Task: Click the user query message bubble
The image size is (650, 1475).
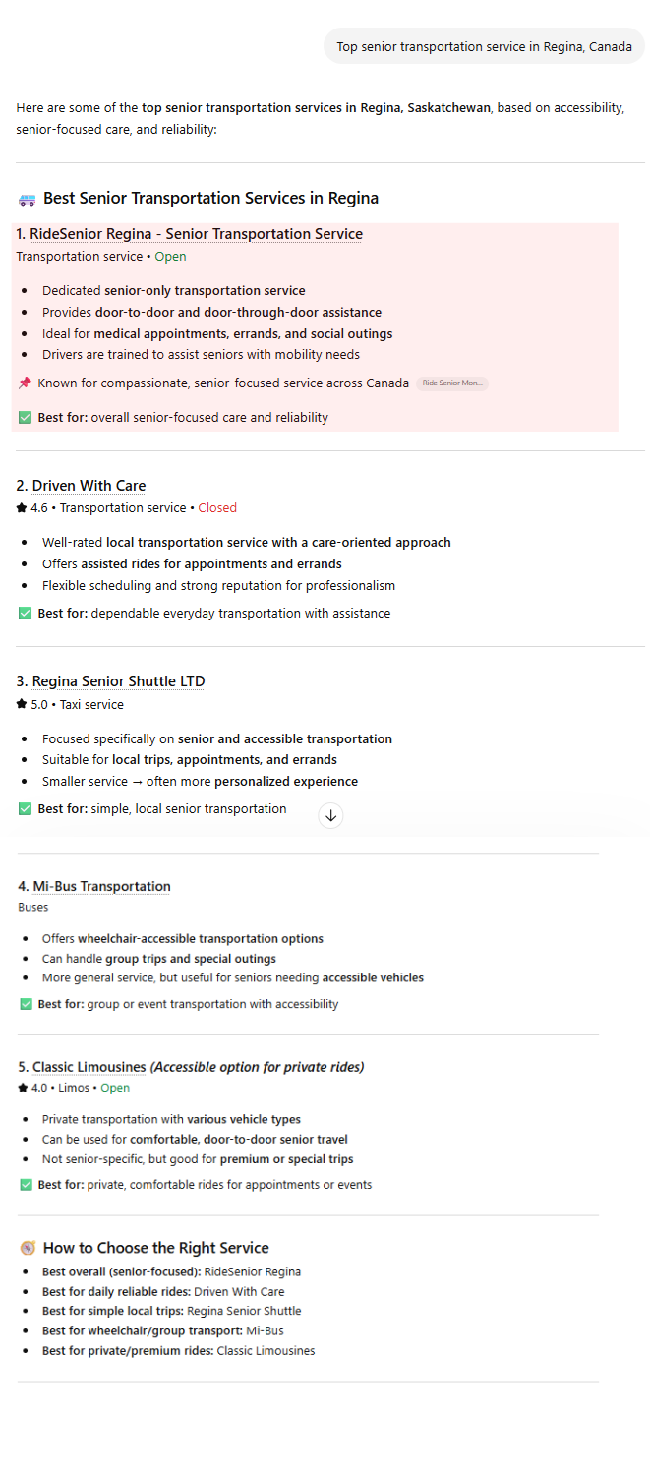Action: (484, 46)
